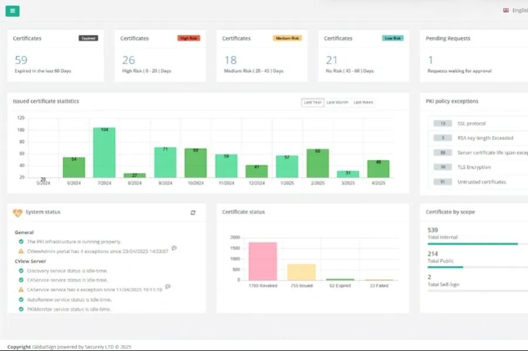
Task: Click the Copyright GlobalSign footer text
Action: 69,347
